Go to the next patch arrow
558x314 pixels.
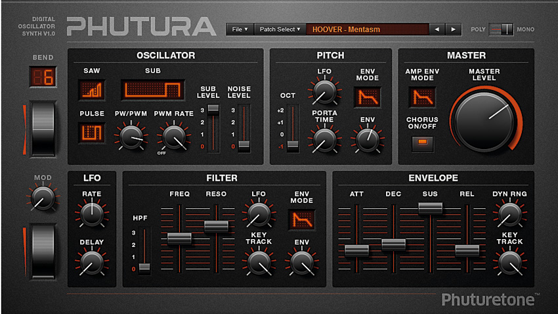(x=453, y=30)
